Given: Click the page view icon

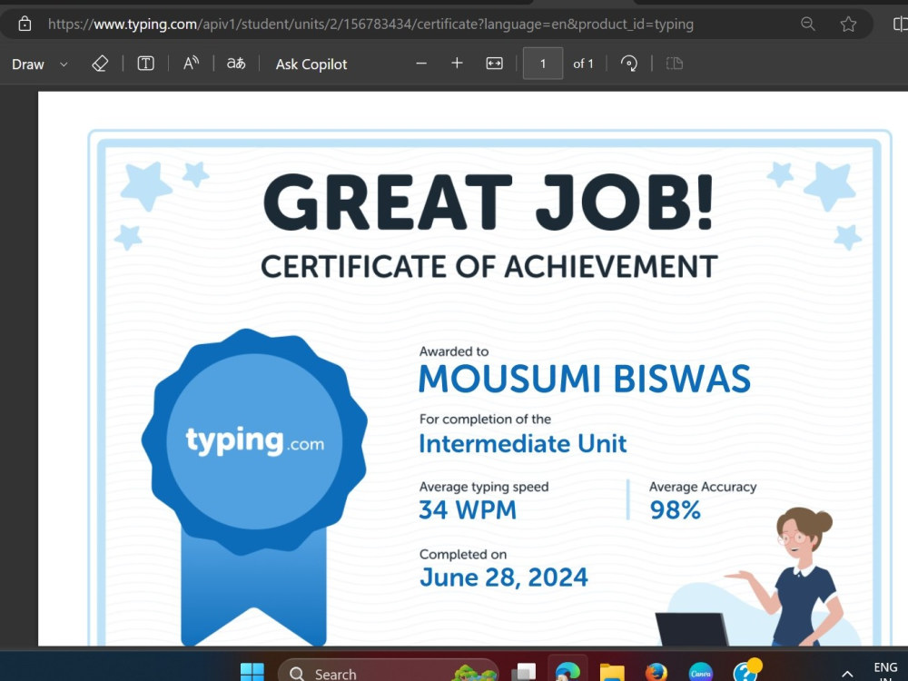Looking at the screenshot, I should click(674, 64).
